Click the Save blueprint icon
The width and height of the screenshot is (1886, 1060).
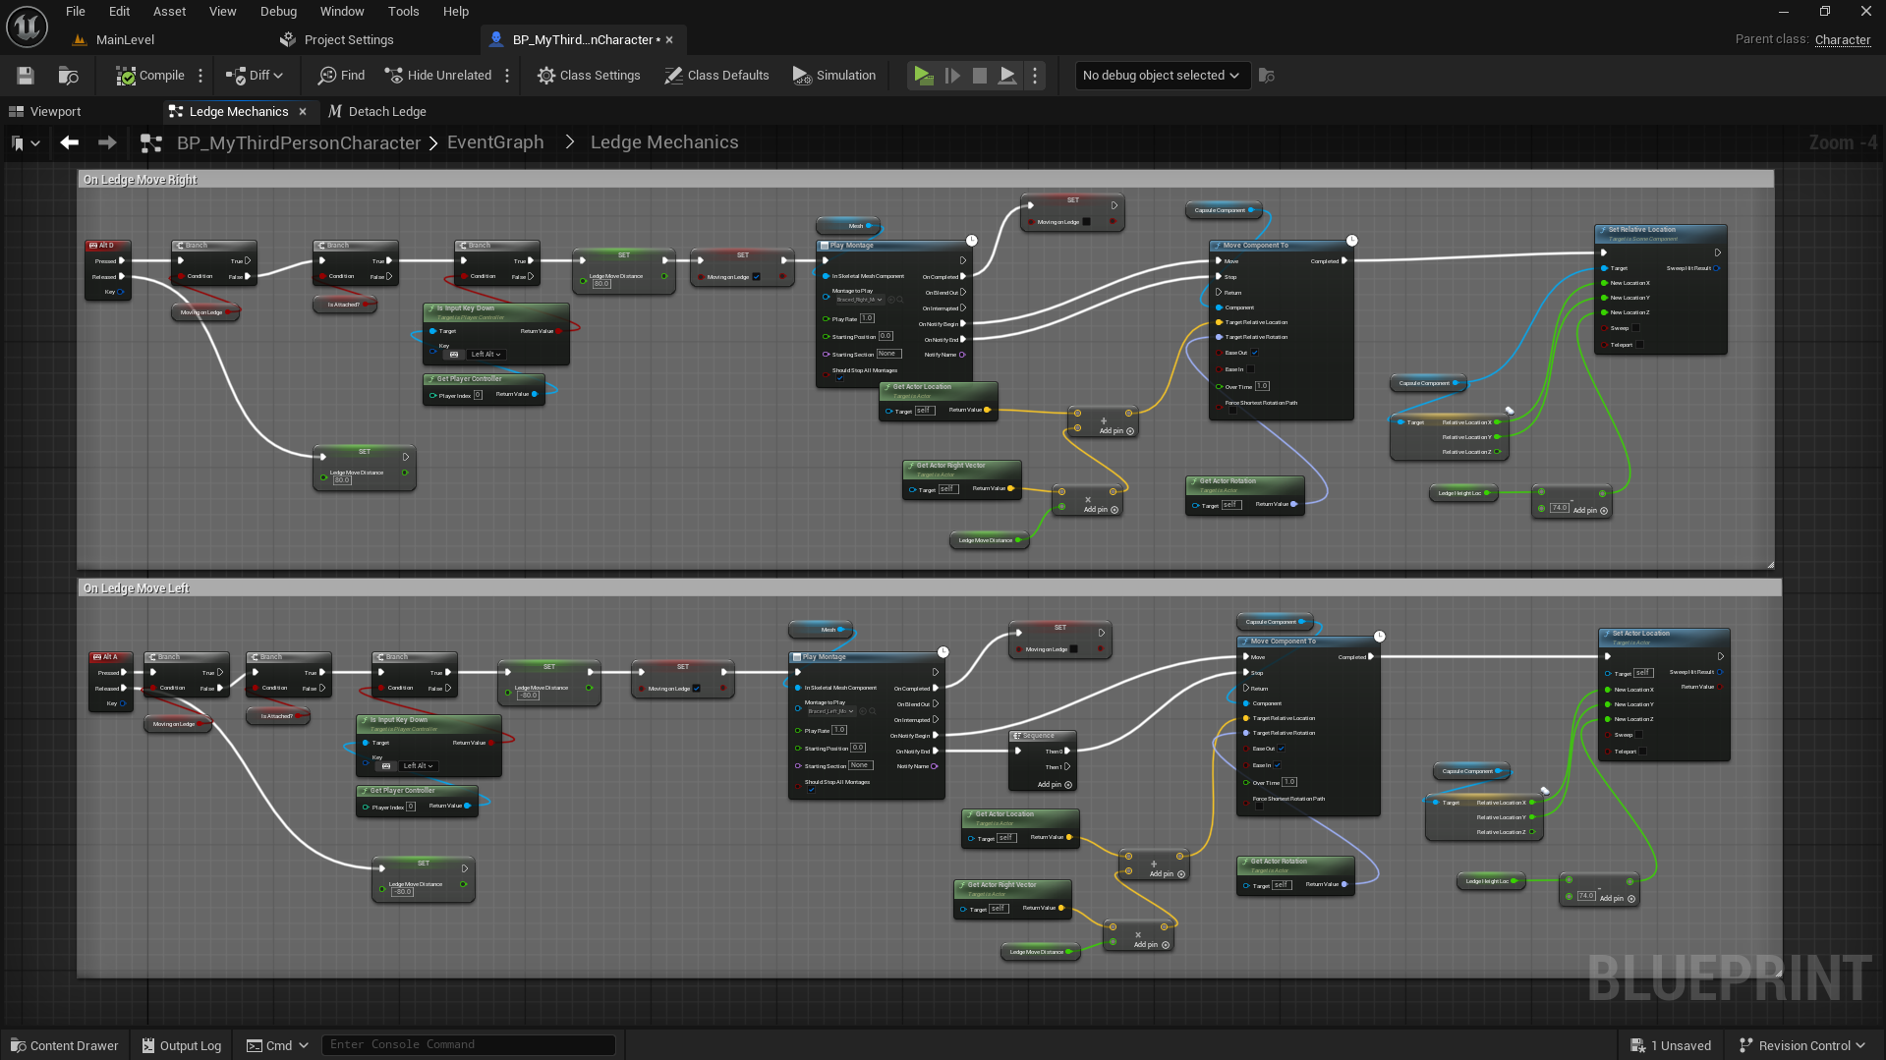(26, 76)
